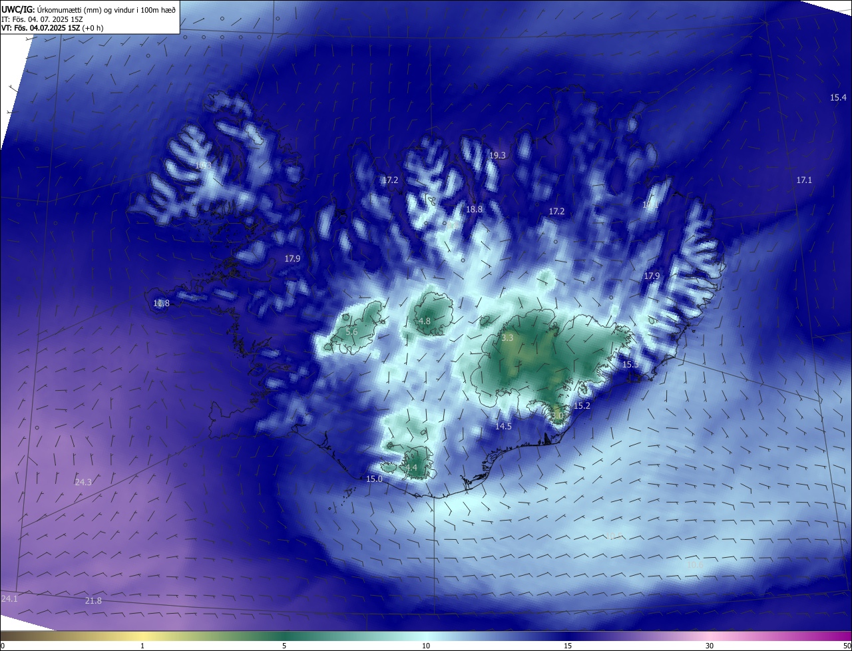Image resolution: width=852 pixels, height=651 pixels.
Task: Click the 5 tick label on the color scale
Action: tap(284, 646)
